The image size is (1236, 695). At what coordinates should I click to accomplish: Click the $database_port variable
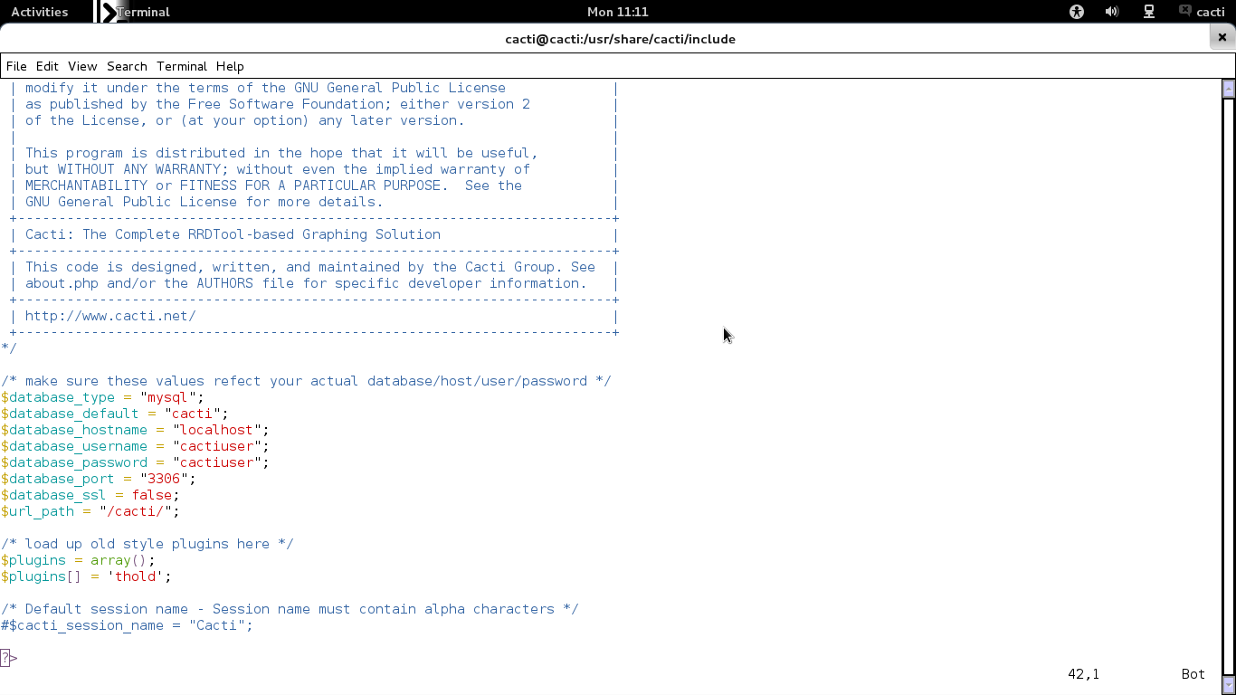(58, 479)
